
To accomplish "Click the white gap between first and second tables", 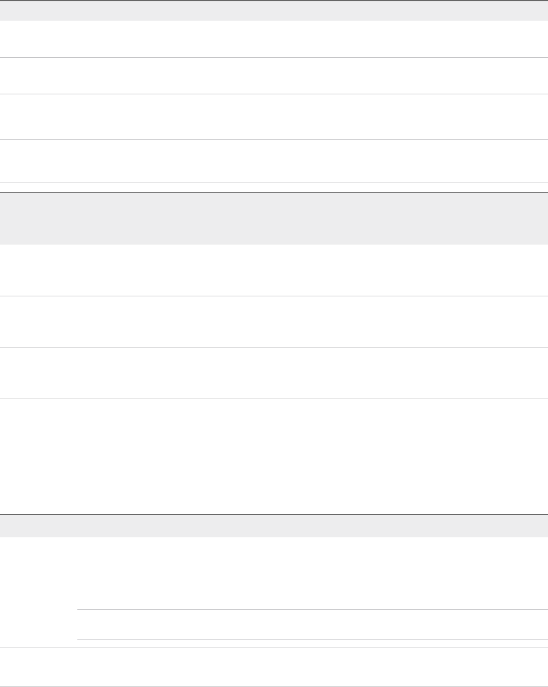I will click(x=274, y=187).
